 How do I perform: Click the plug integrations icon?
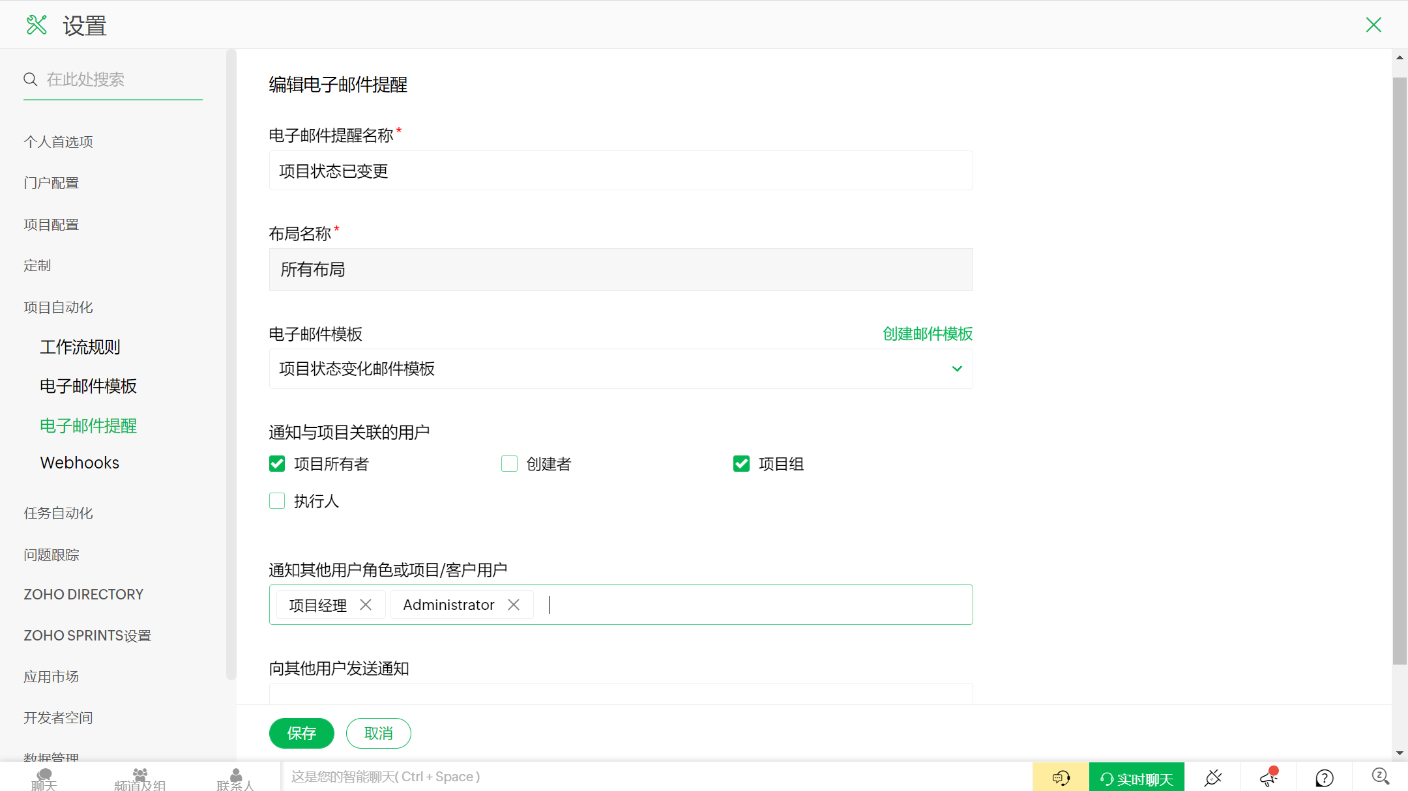pos(1213,777)
